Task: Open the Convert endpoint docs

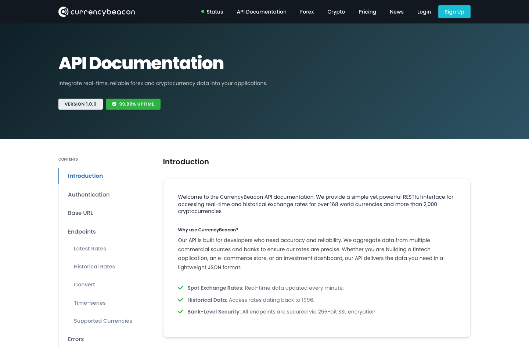Action: click(84, 285)
